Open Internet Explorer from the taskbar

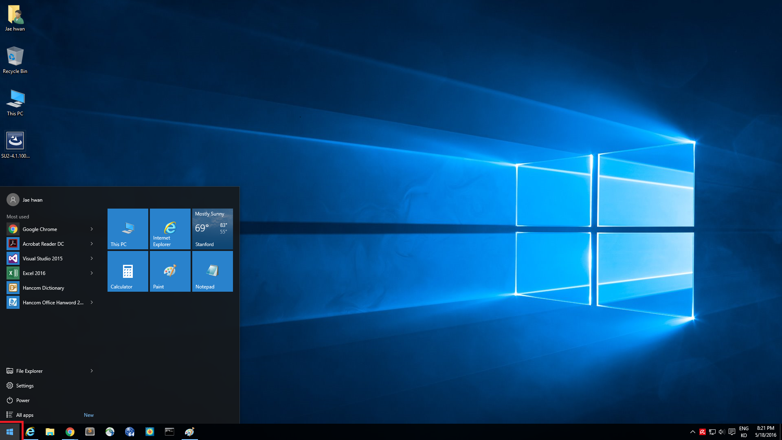pyautogui.click(x=31, y=432)
